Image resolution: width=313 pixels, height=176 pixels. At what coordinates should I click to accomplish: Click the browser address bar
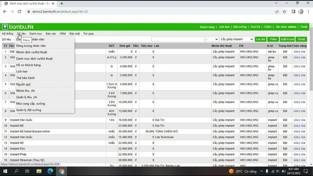click(150, 12)
